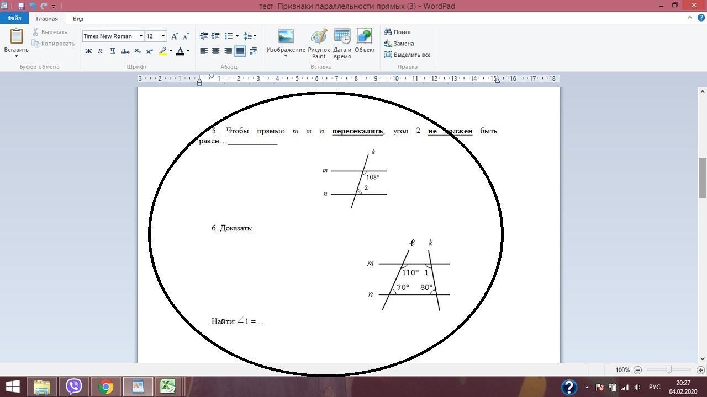707x397 pixels.
Task: Align text to the left
Action: pos(204,51)
